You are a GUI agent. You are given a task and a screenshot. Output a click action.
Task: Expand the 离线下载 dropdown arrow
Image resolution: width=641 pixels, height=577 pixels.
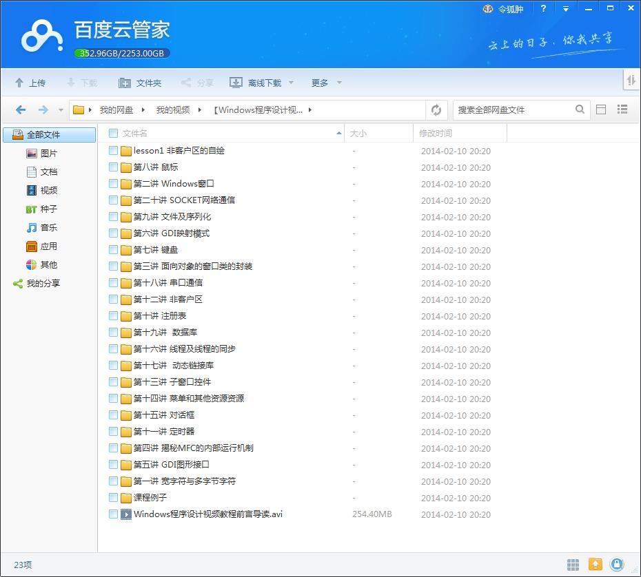pyautogui.click(x=292, y=83)
